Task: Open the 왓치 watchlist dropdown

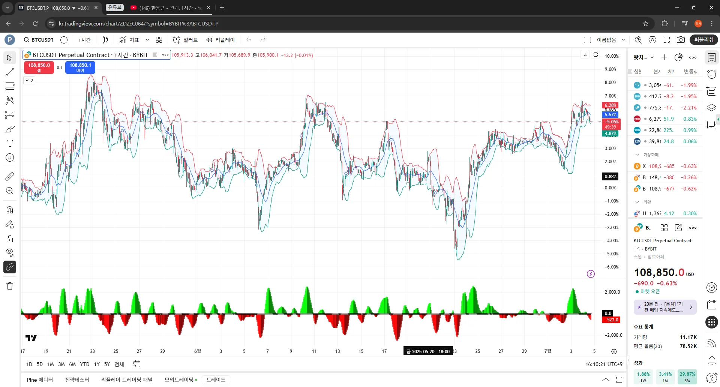Action: [x=644, y=57]
